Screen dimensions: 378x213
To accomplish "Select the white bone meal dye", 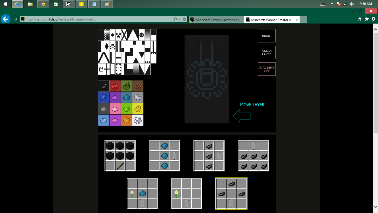I will pos(138,120).
